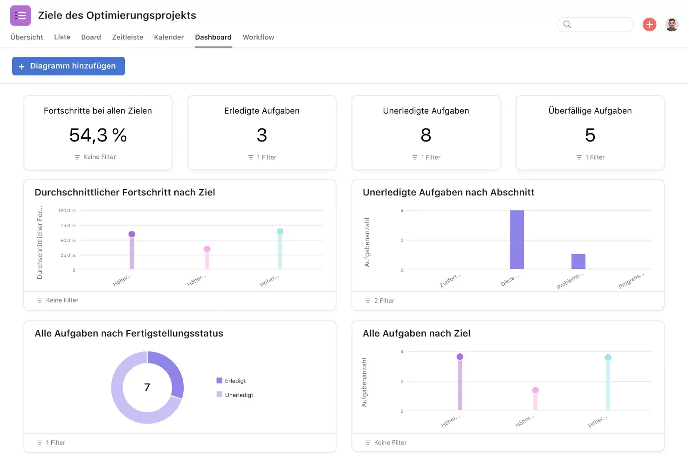Switch to the Übersicht tab
The width and height of the screenshot is (688, 458).
coord(27,37)
